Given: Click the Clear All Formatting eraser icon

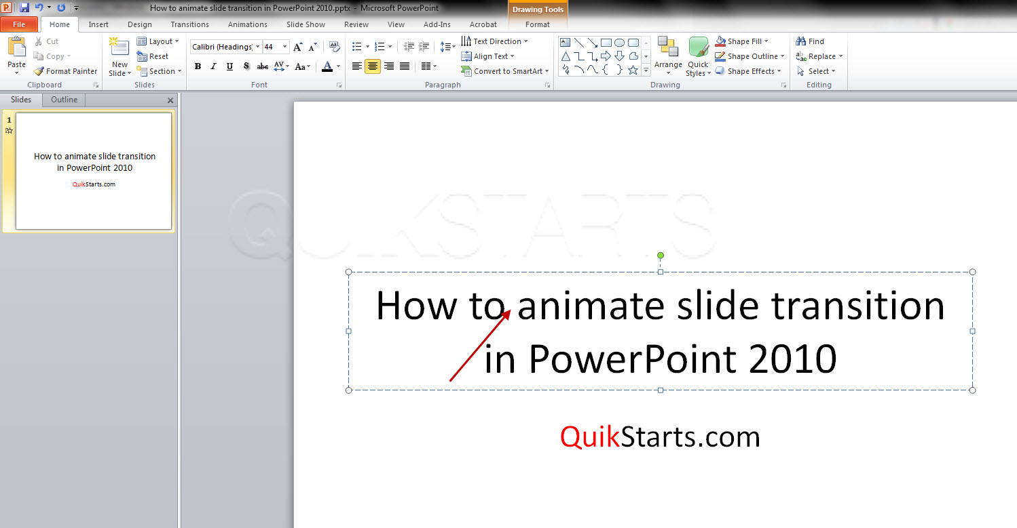Looking at the screenshot, I should pos(334,47).
